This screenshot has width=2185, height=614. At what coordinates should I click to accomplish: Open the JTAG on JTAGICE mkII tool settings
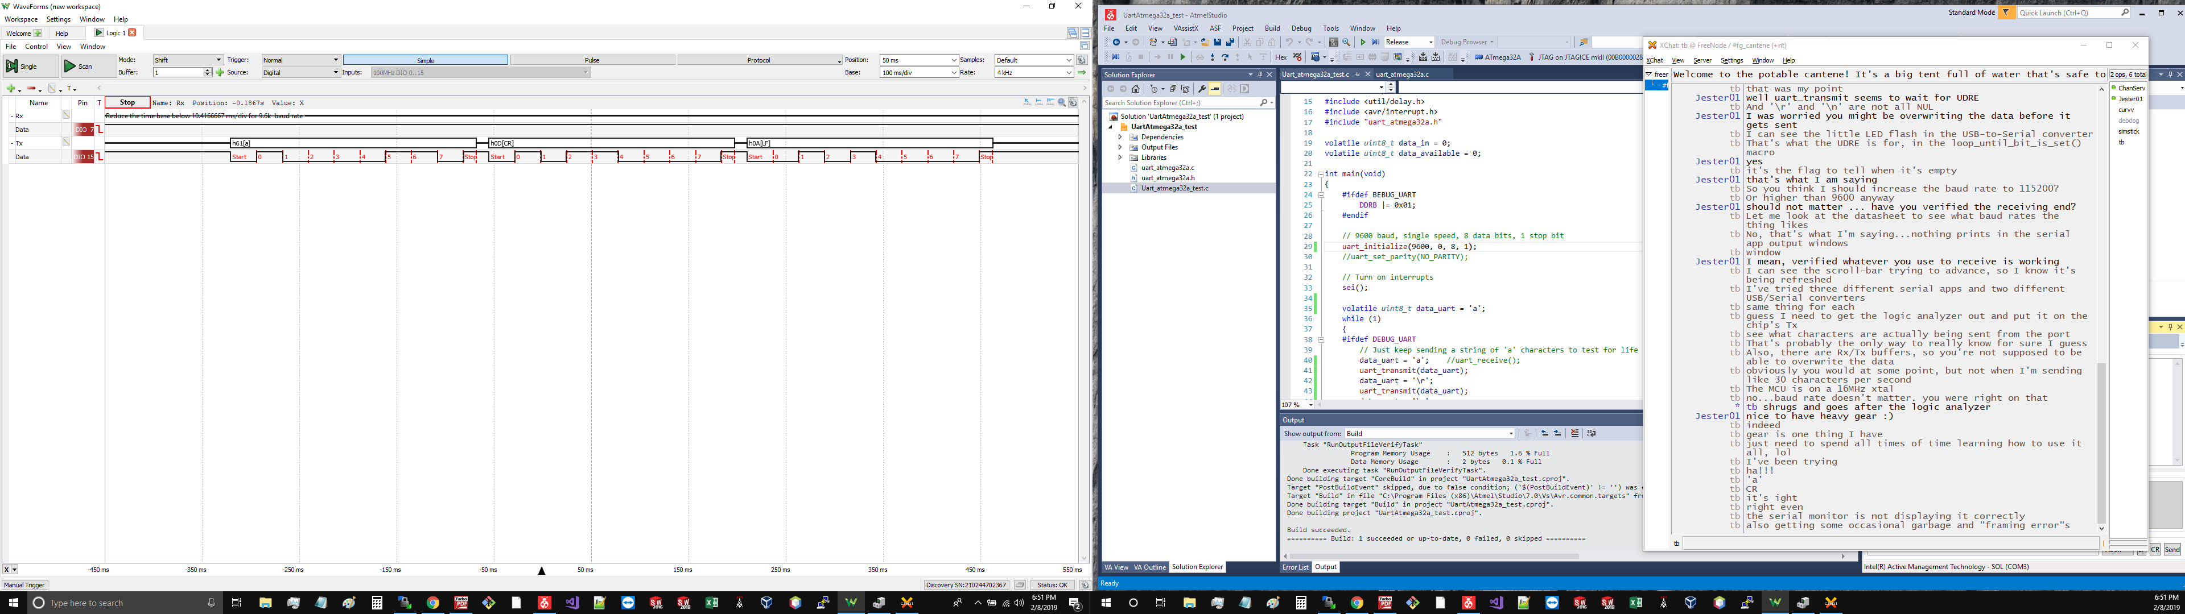click(x=1586, y=57)
